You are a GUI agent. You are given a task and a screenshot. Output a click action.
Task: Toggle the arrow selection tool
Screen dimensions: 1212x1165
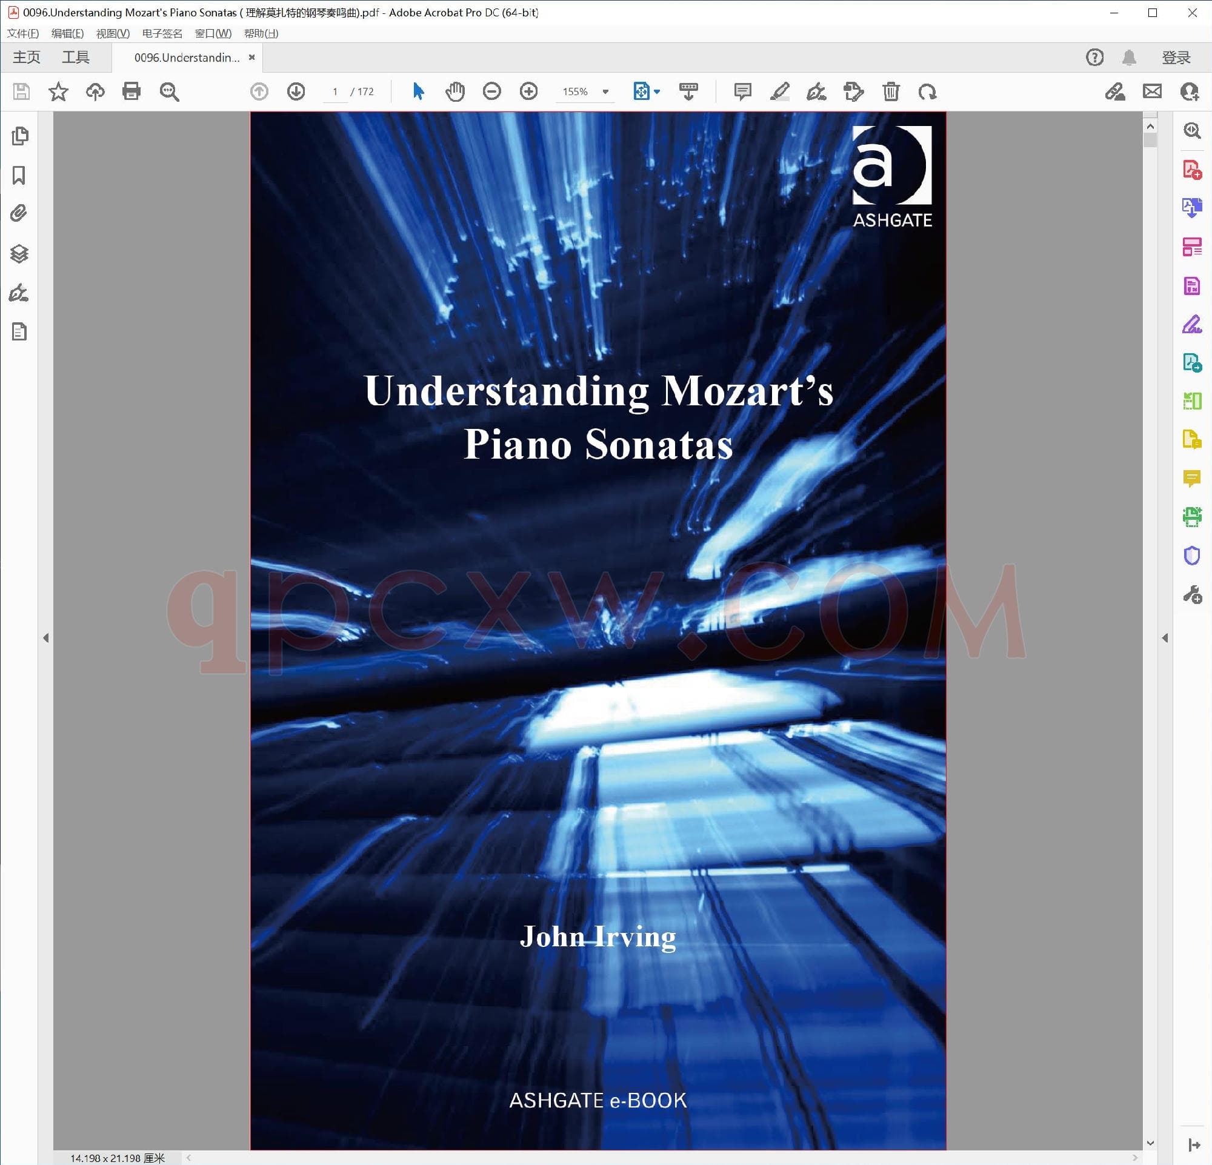(418, 91)
